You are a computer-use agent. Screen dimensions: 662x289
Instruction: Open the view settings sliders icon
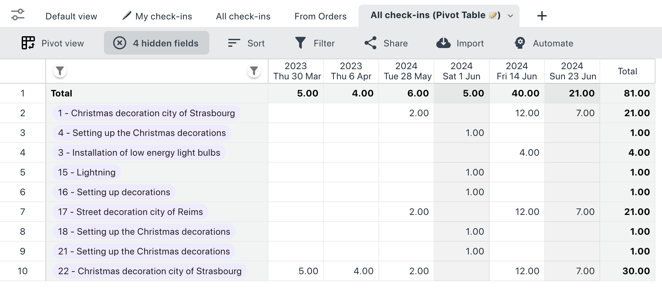[x=18, y=15]
